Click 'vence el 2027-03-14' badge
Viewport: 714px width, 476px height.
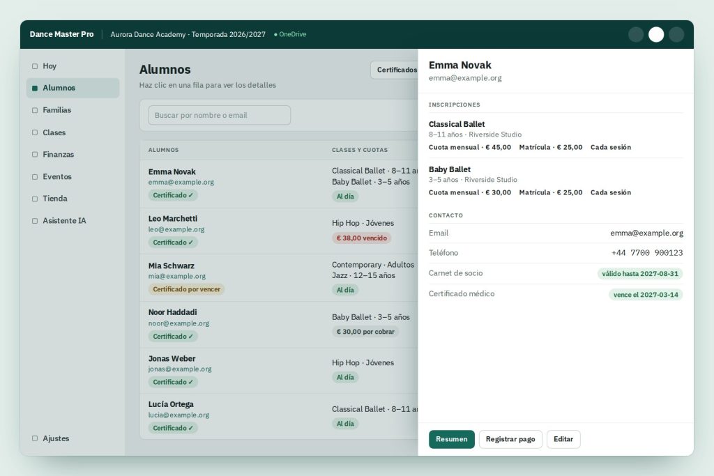[x=646, y=294]
